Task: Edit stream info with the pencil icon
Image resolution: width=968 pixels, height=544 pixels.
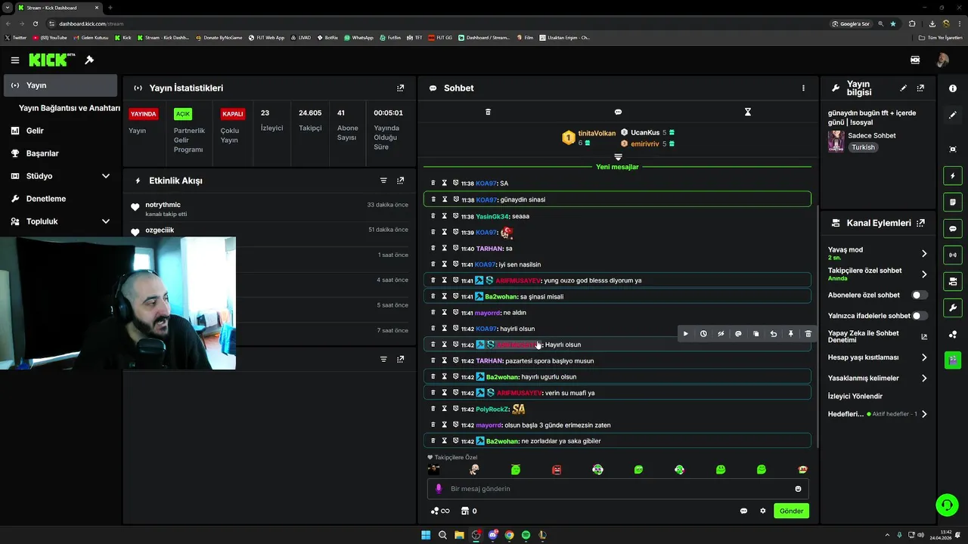Action: pyautogui.click(x=904, y=88)
